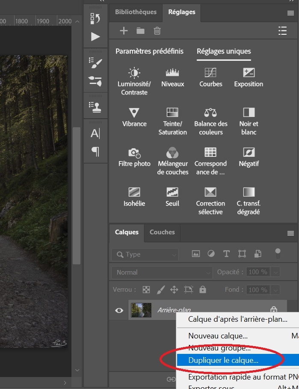Open the Character panel icon
Image resolution: width=299 pixels, height=389 pixels.
tap(95, 134)
